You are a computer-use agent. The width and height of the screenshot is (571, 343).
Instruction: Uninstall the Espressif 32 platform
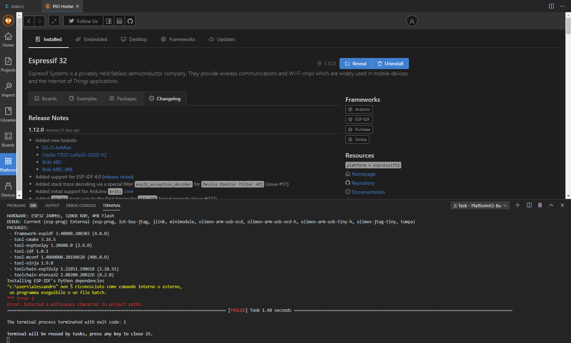tap(390, 63)
